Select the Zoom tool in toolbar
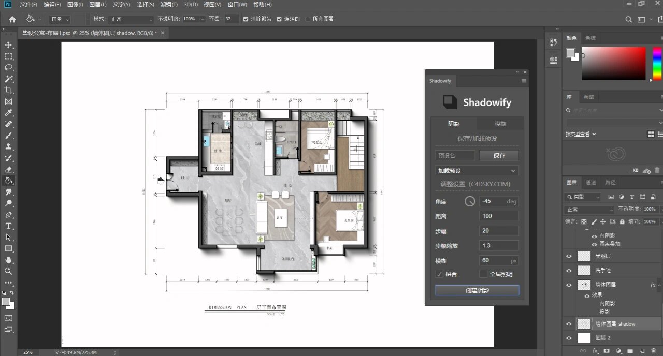The image size is (663, 356). [9, 271]
